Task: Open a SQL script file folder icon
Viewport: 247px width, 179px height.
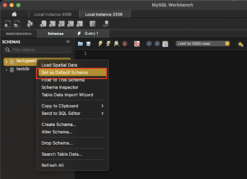Action: click(x=80, y=44)
